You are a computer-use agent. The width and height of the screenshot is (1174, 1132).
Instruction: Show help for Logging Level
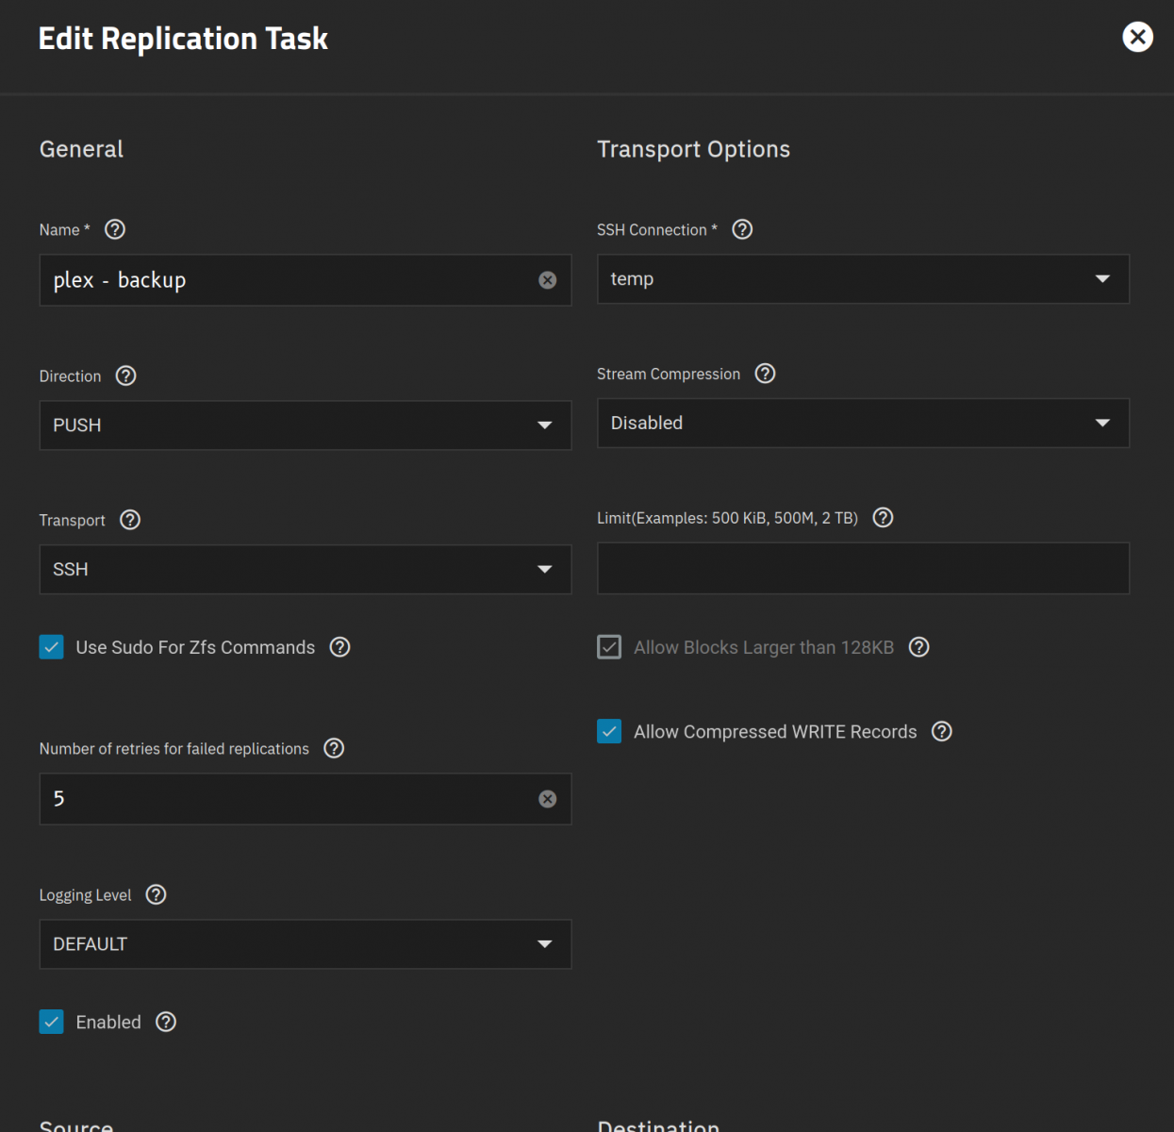[x=157, y=894]
